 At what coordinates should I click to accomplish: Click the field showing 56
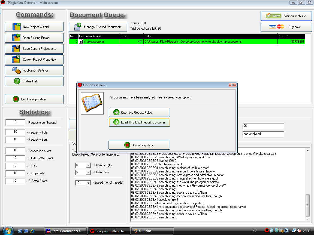click(x=263, y=126)
